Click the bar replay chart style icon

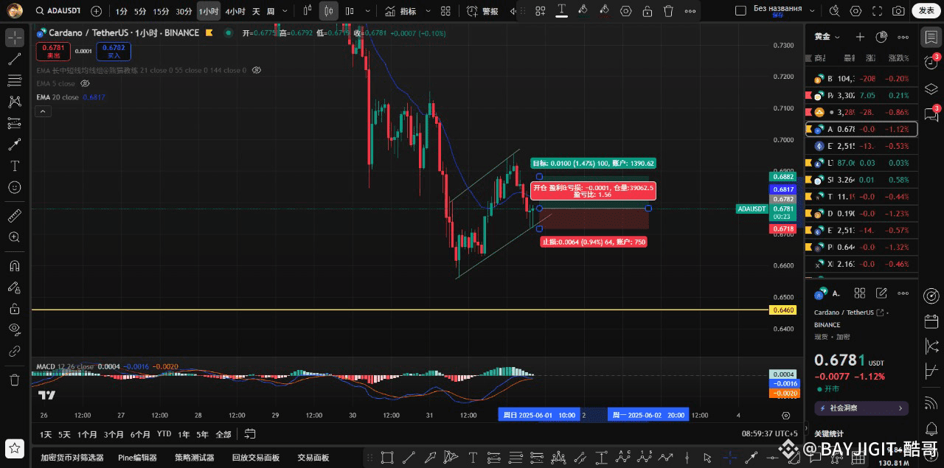(x=308, y=11)
